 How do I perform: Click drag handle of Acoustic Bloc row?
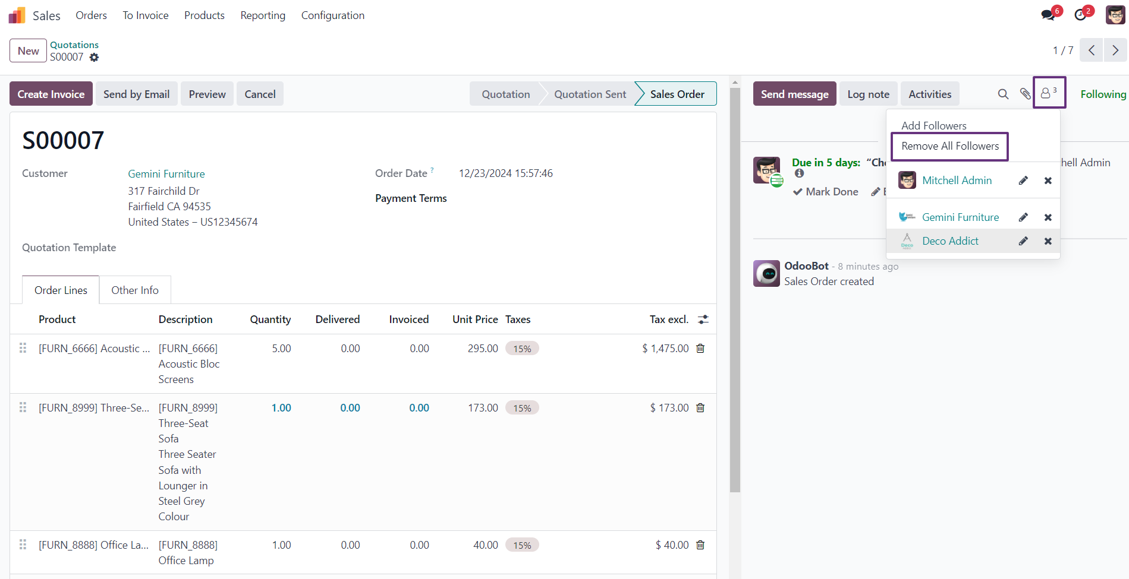pyautogui.click(x=23, y=348)
